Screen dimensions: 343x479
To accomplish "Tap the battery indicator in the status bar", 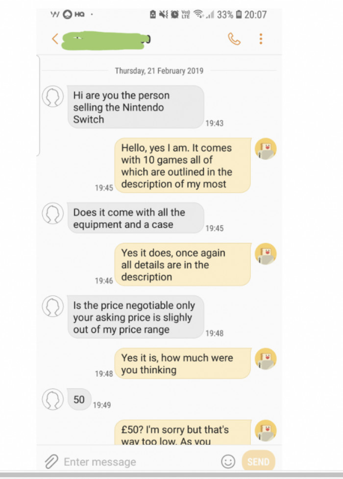I will 239,15.
